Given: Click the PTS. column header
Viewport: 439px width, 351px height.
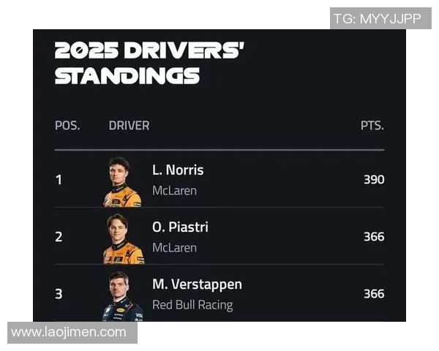Looking at the screenshot, I should (372, 125).
